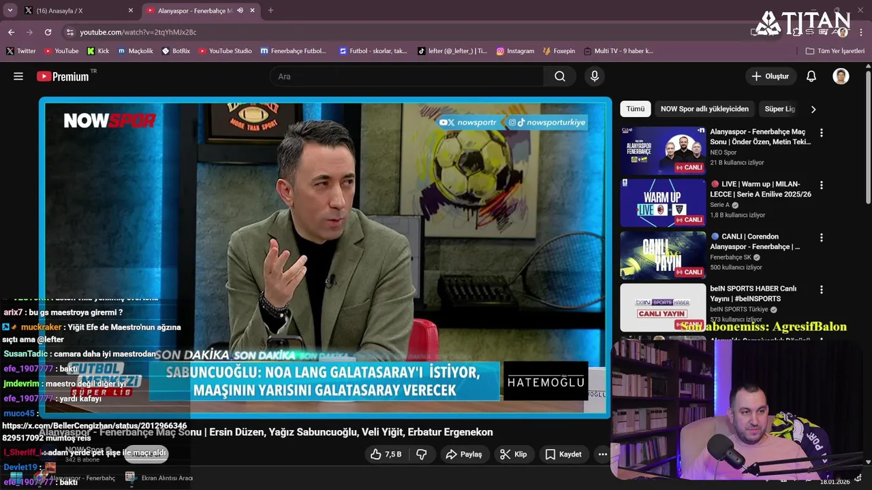
Task: Open options for Corendon Alanyaspor live video
Action: pyautogui.click(x=821, y=238)
